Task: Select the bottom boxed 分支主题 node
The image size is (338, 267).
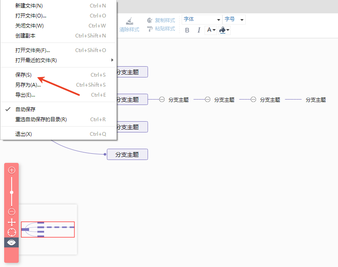Action: tap(127, 155)
